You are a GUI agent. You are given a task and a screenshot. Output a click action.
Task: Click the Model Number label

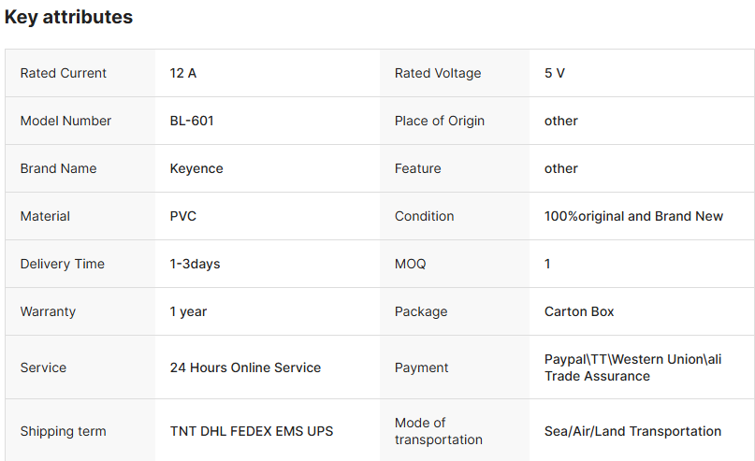(x=65, y=121)
